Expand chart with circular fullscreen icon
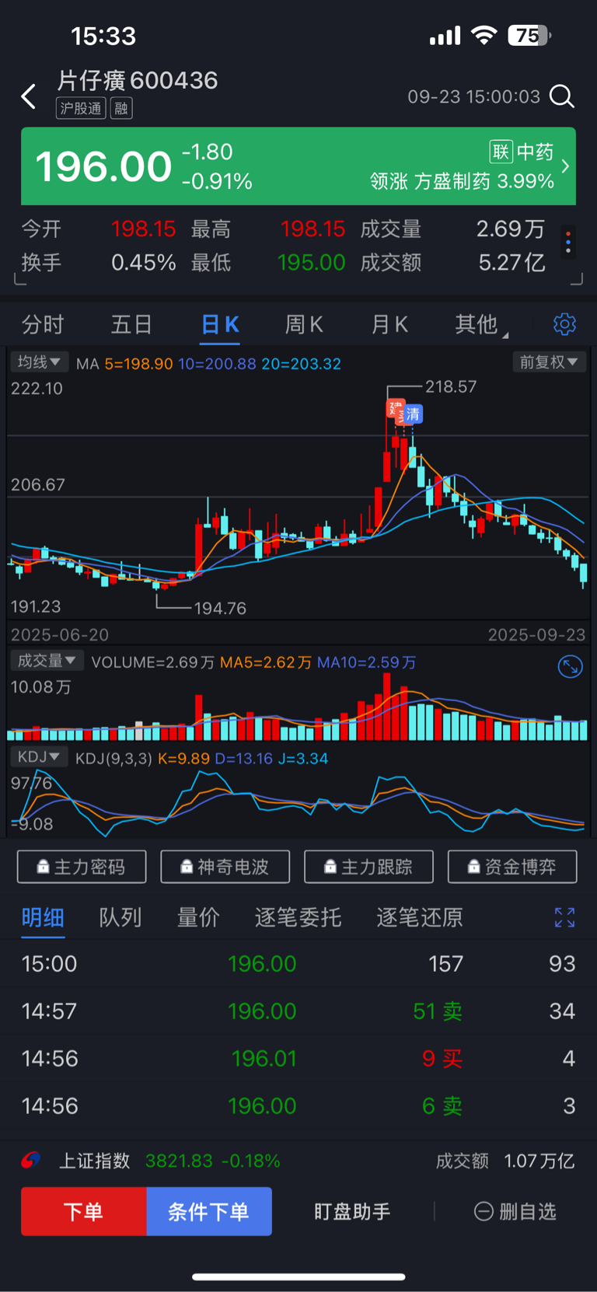Screen dimensions: 597x1292 [x=571, y=666]
